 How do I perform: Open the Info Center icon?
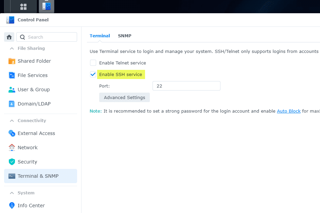click(12, 206)
